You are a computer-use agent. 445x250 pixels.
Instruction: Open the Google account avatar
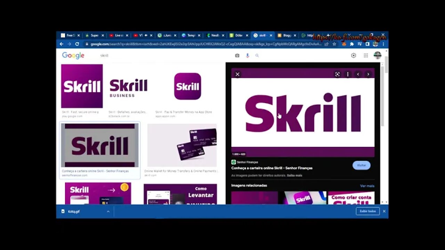pos(377,56)
